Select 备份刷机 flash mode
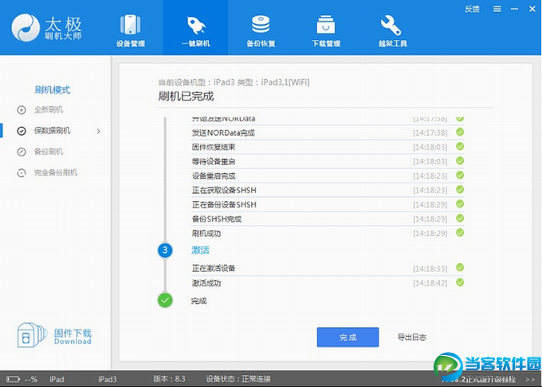The height and width of the screenshot is (387, 542). 48,151
